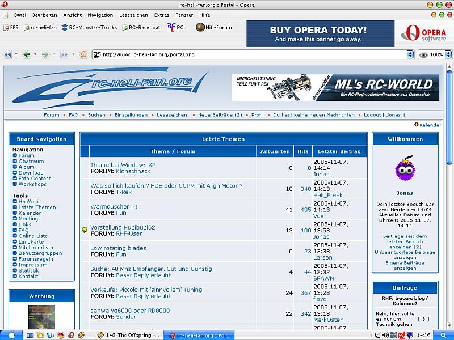Click the green Forward arrow button
Screen dimensions: 454x340
(45, 54)
